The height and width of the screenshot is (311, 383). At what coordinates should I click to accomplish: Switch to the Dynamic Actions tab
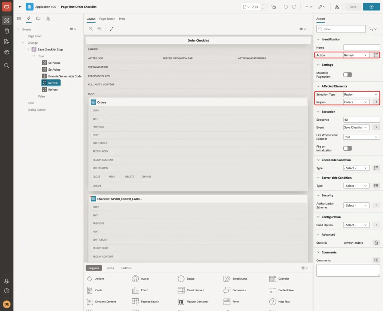coord(28,19)
